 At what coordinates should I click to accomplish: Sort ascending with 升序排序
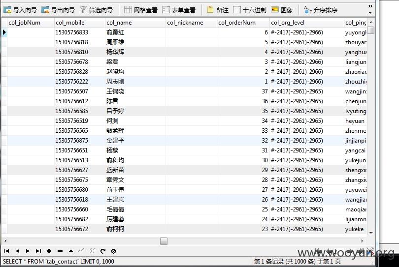pyautogui.click(x=321, y=10)
